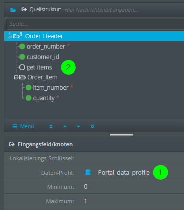Move node to top with double-up arrow
The width and height of the screenshot is (184, 210).
(x=51, y=126)
